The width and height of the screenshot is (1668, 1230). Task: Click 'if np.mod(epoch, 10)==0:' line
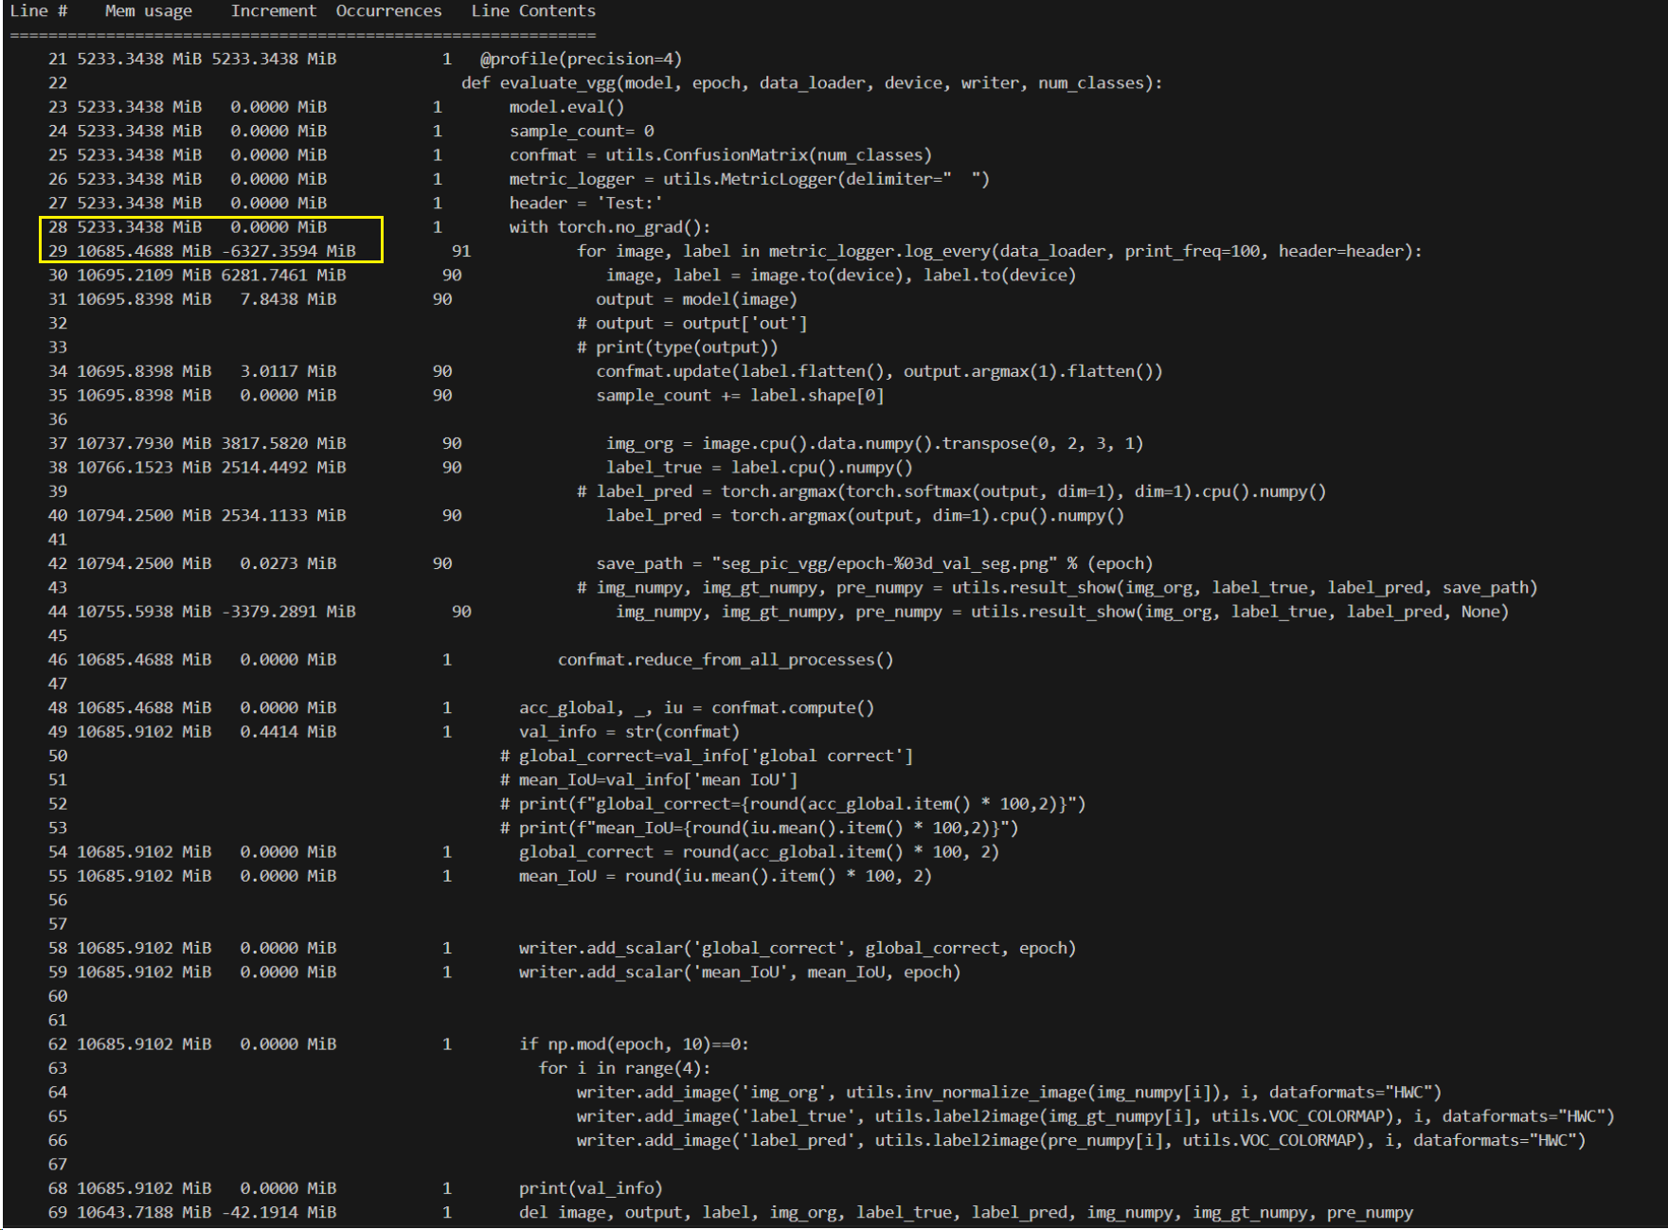[x=634, y=1044]
